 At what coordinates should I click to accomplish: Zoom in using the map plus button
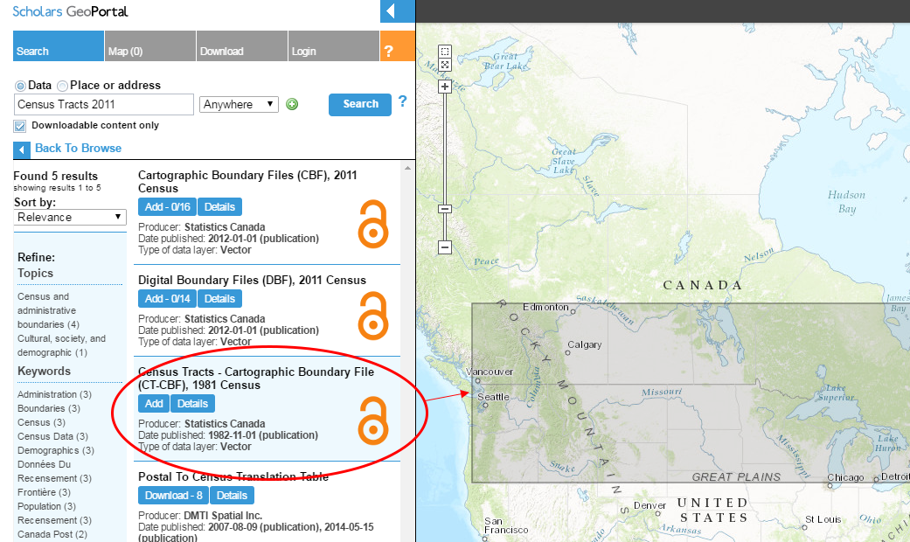445,86
